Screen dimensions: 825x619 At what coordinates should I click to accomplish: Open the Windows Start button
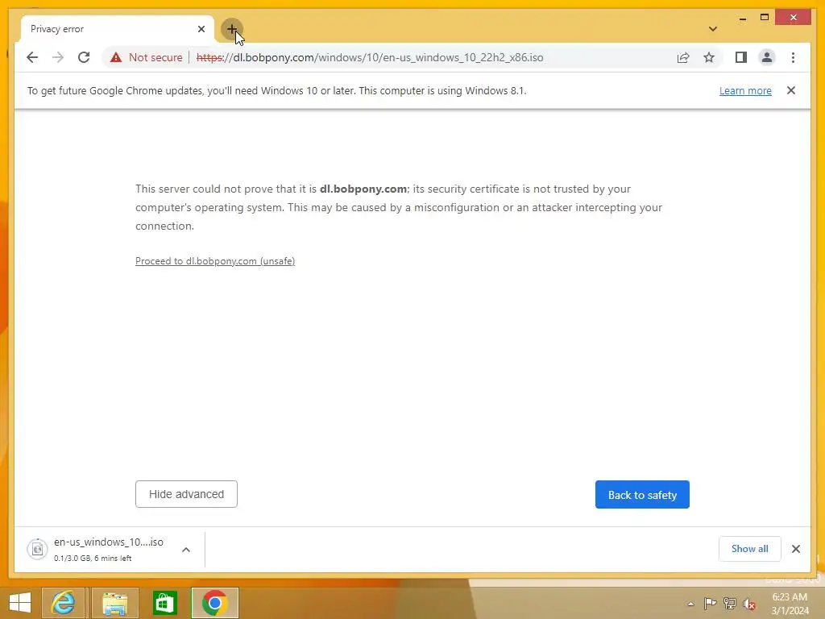20,603
